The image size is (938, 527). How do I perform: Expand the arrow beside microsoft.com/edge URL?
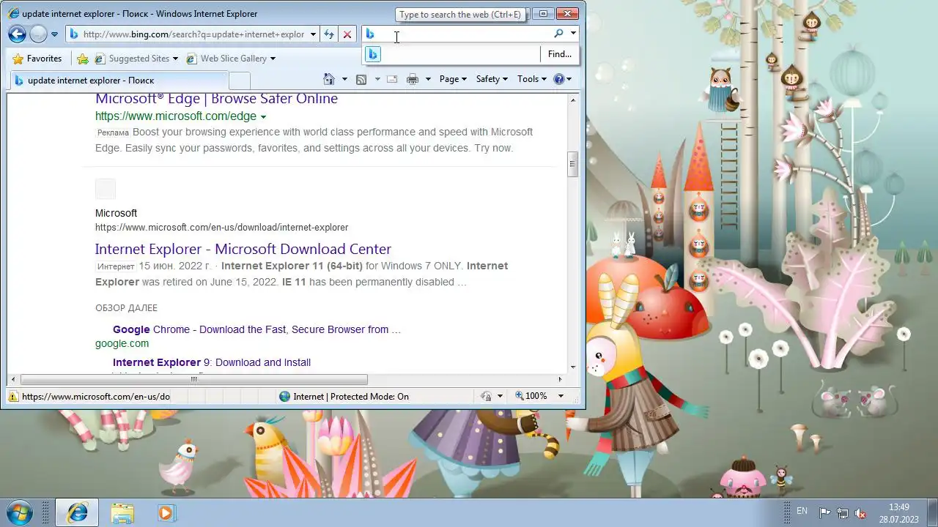263,117
